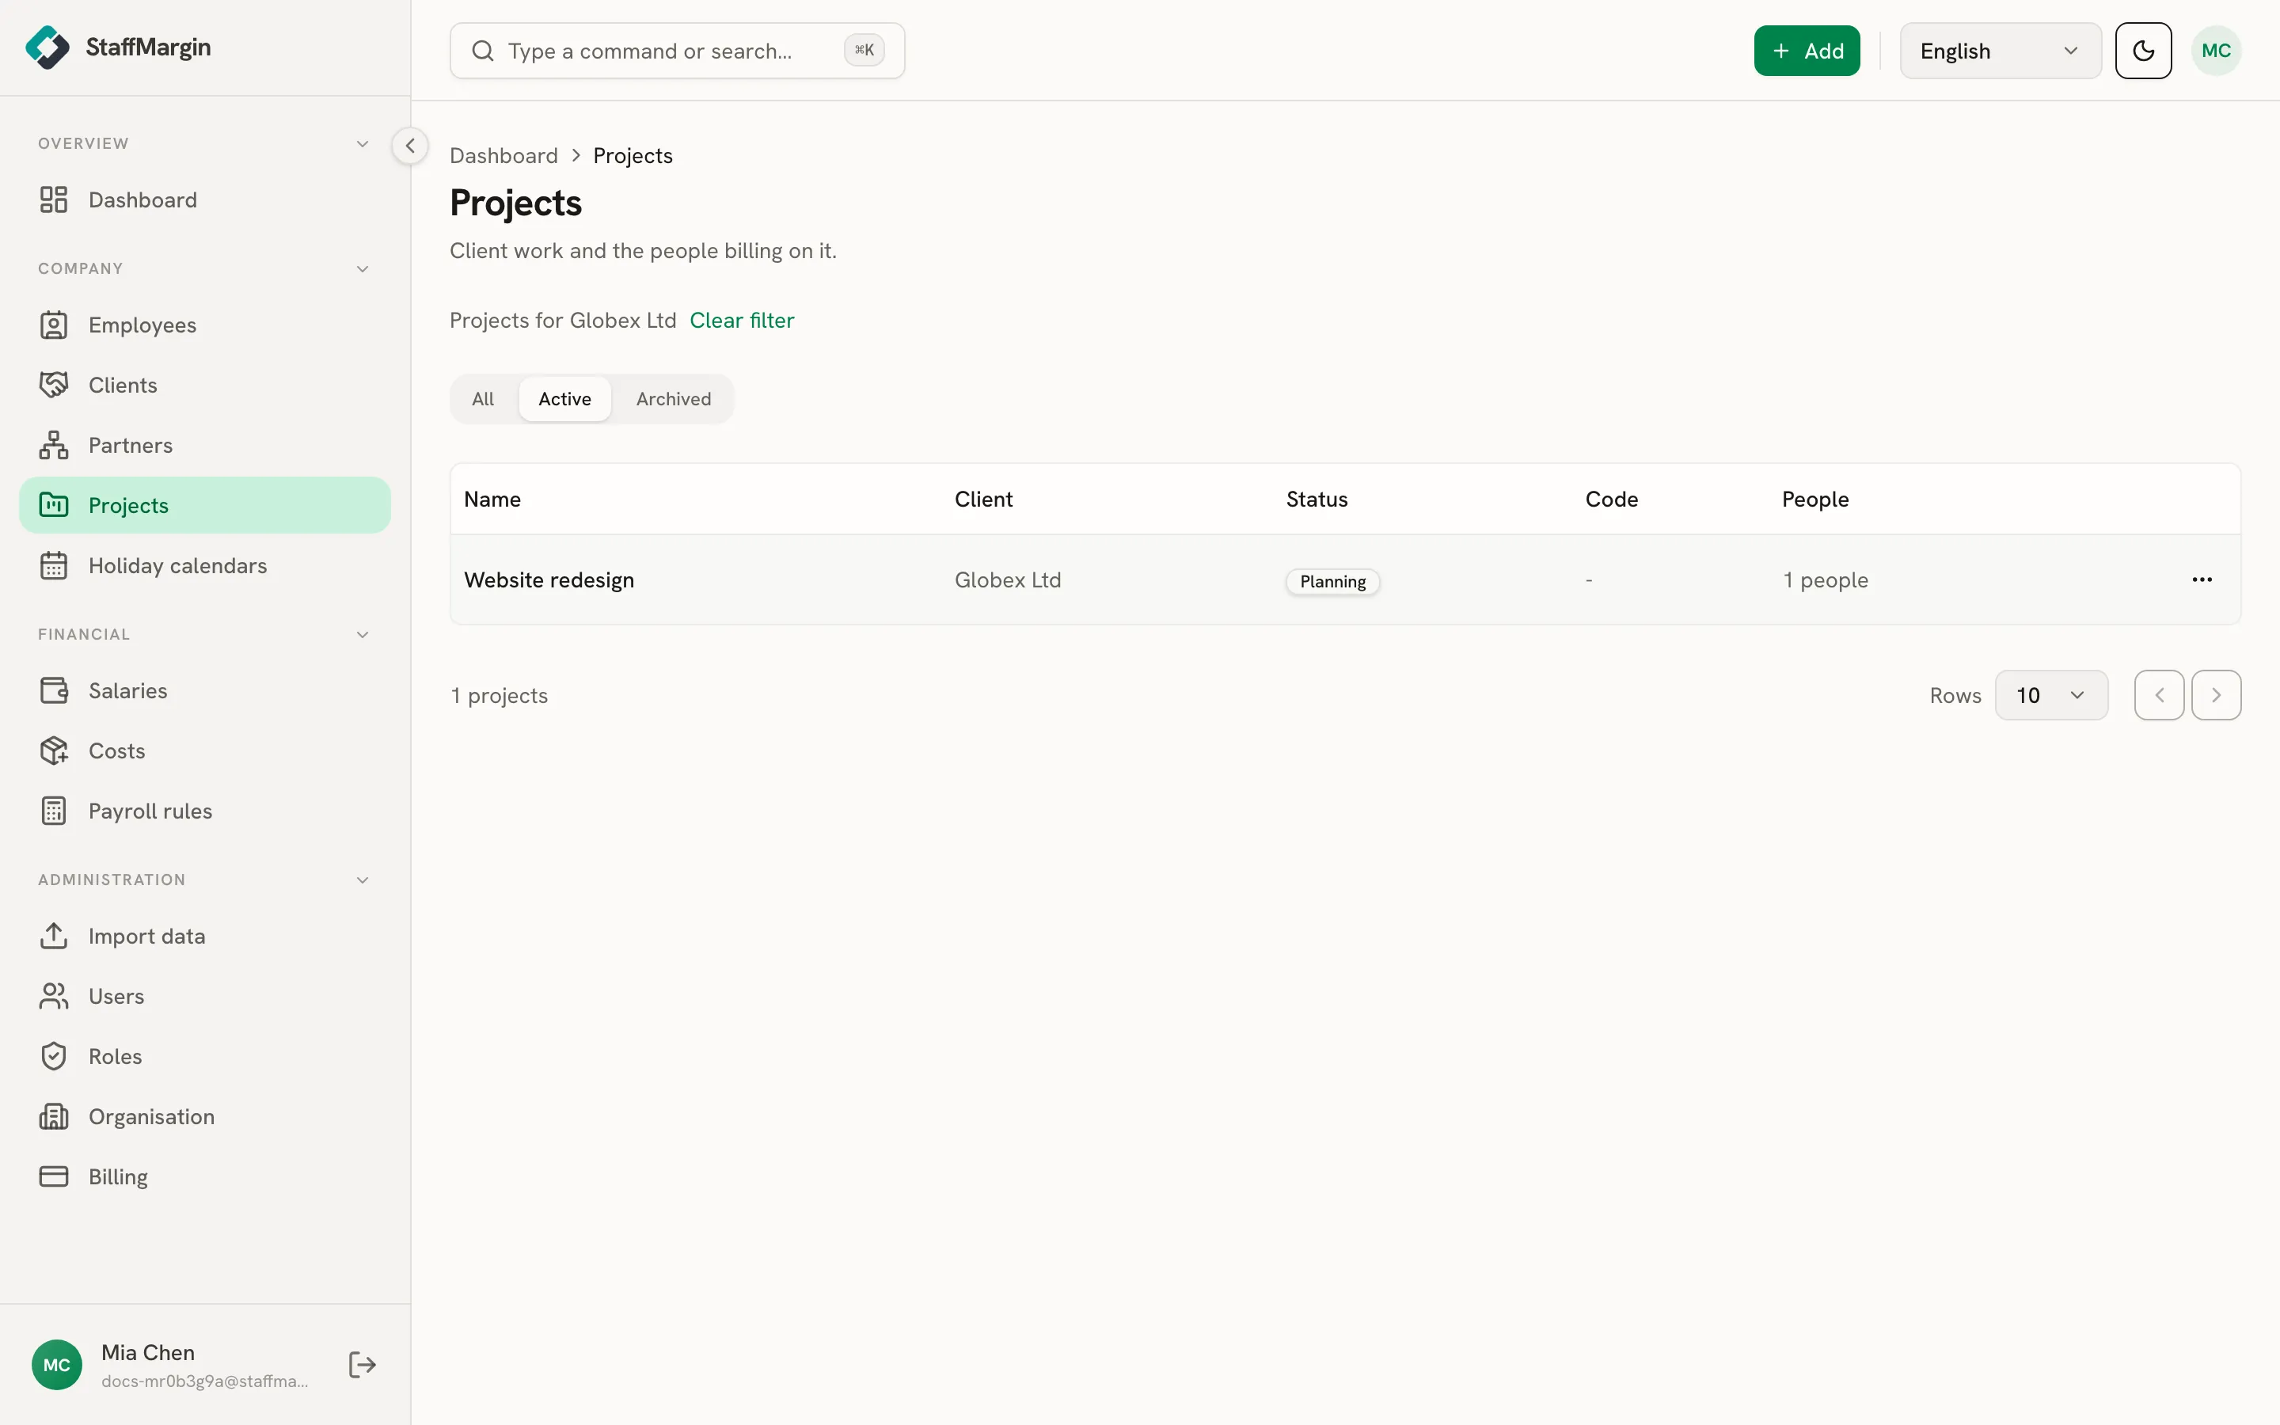
Task: Click the Status column header
Action: [x=1317, y=500]
